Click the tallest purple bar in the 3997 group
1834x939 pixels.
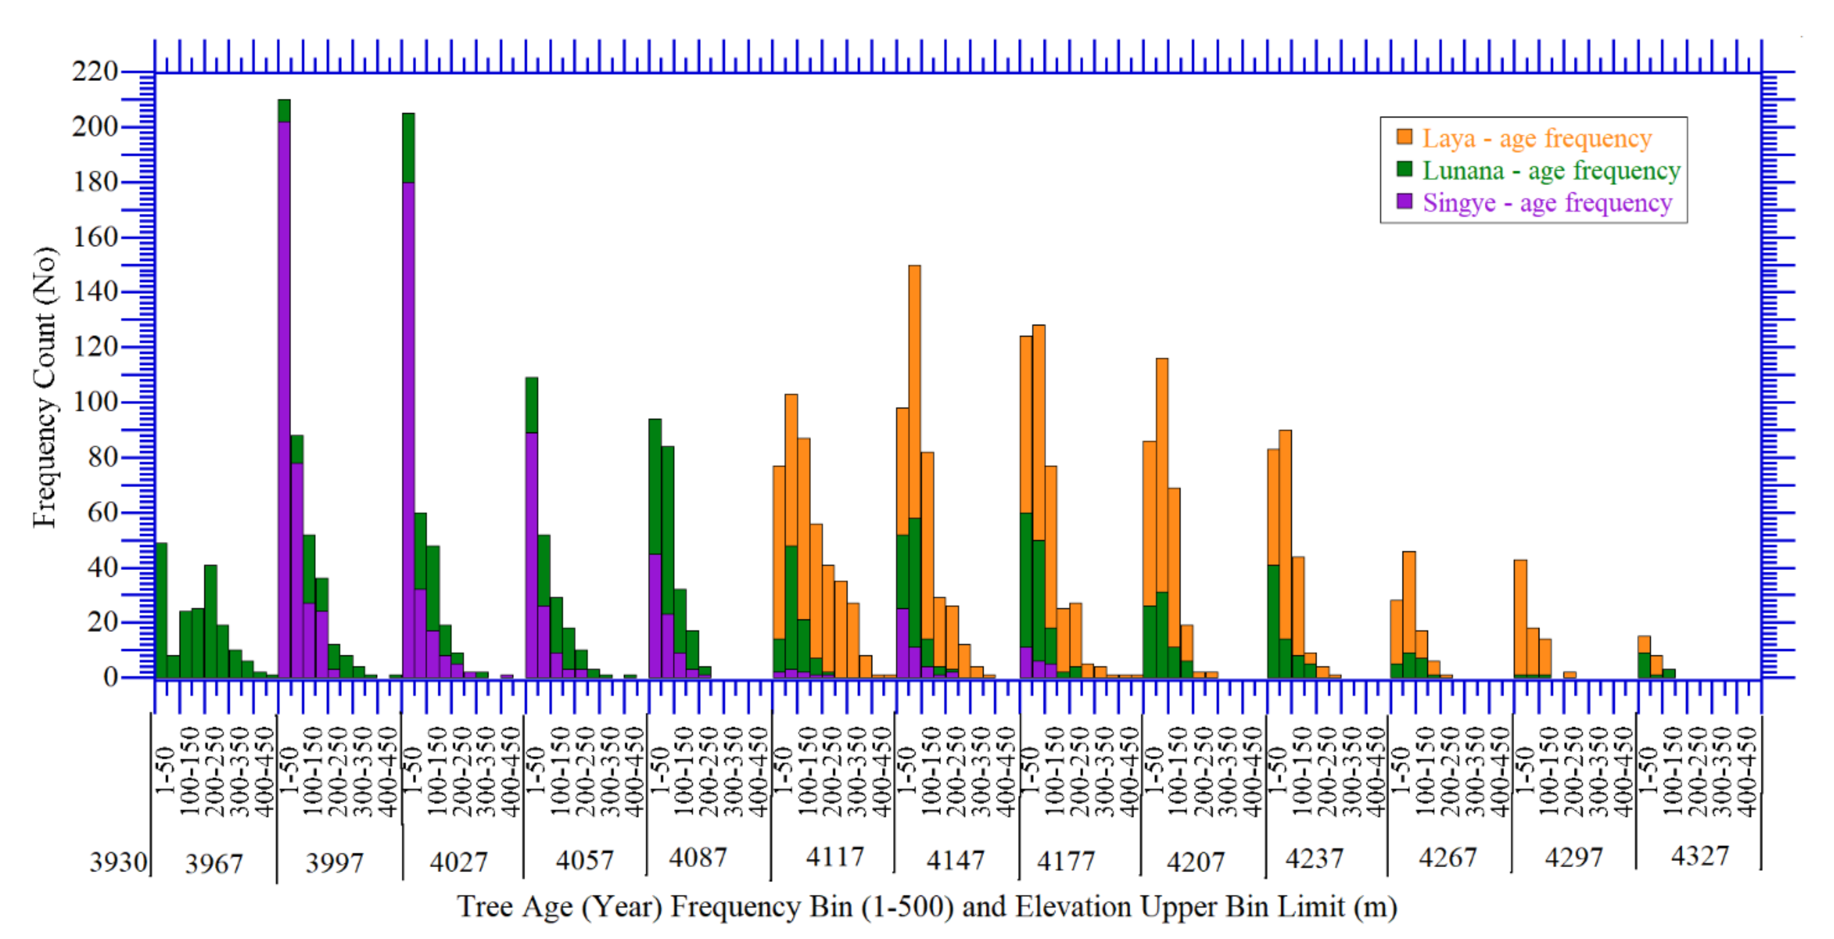click(x=284, y=399)
